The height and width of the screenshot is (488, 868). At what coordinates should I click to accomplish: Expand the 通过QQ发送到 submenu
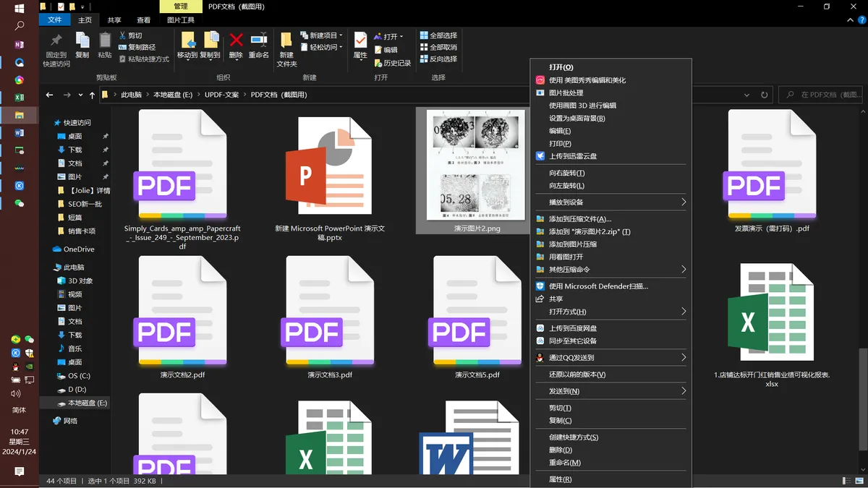tap(611, 357)
